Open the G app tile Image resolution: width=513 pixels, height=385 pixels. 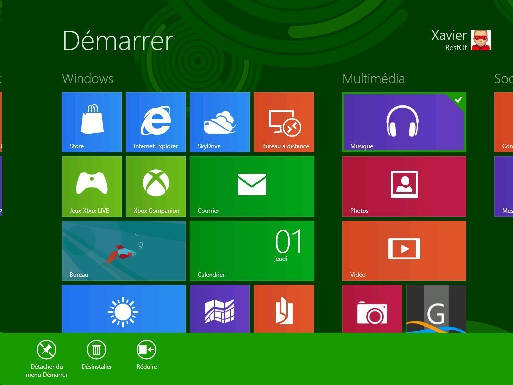click(436, 309)
